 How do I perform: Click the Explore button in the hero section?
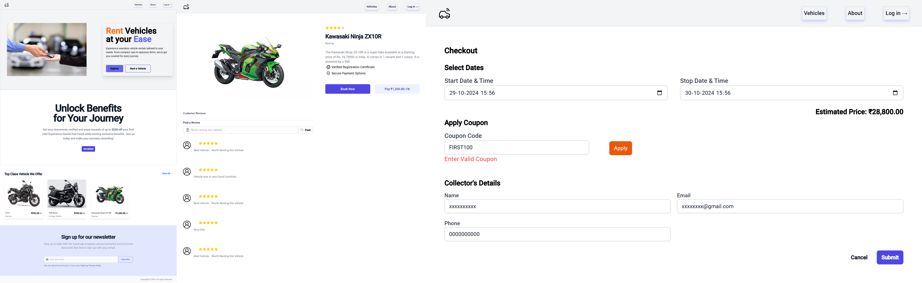tap(114, 69)
